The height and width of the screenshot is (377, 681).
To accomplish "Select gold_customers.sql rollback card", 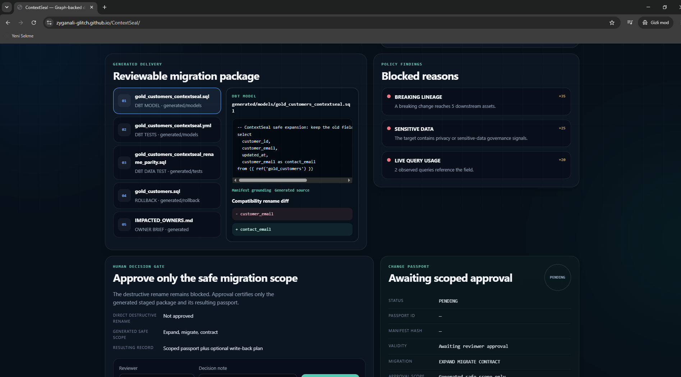I will pyautogui.click(x=167, y=196).
